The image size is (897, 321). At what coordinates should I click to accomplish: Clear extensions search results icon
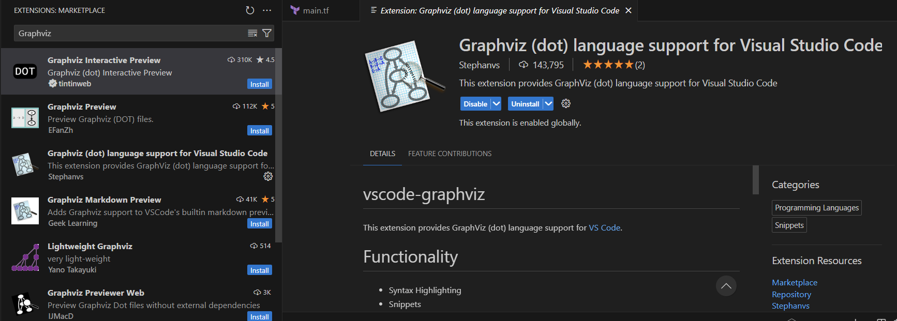click(252, 33)
